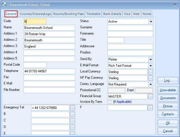Click the ellipsis button for row C
The width and height of the screenshot is (180, 137).
click(72, 121)
